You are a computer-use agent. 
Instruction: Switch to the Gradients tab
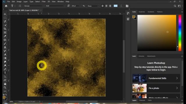click(151, 12)
